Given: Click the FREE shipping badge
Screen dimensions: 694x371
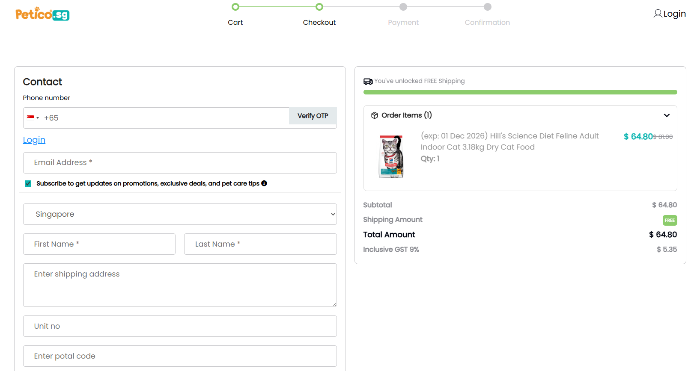Looking at the screenshot, I should [x=670, y=220].
